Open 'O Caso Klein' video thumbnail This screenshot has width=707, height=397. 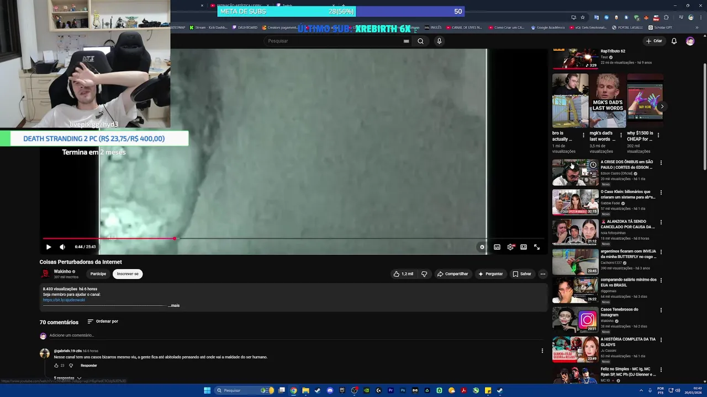[x=575, y=202]
